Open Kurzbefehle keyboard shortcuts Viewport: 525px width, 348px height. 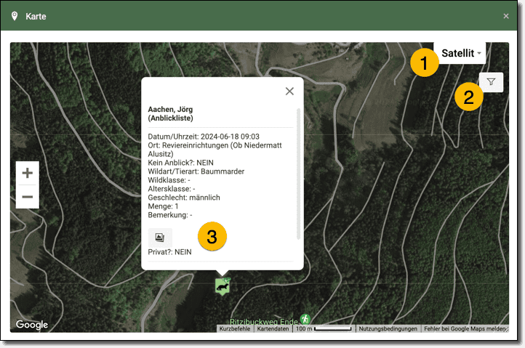235,329
